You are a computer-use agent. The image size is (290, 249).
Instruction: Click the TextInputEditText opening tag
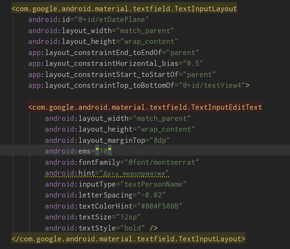145,107
